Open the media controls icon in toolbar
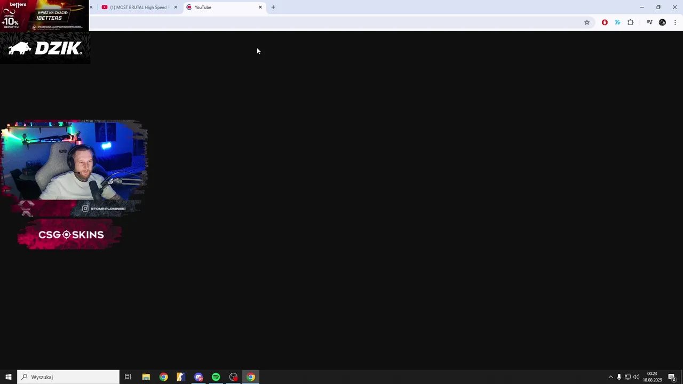The width and height of the screenshot is (683, 384). 649,22
